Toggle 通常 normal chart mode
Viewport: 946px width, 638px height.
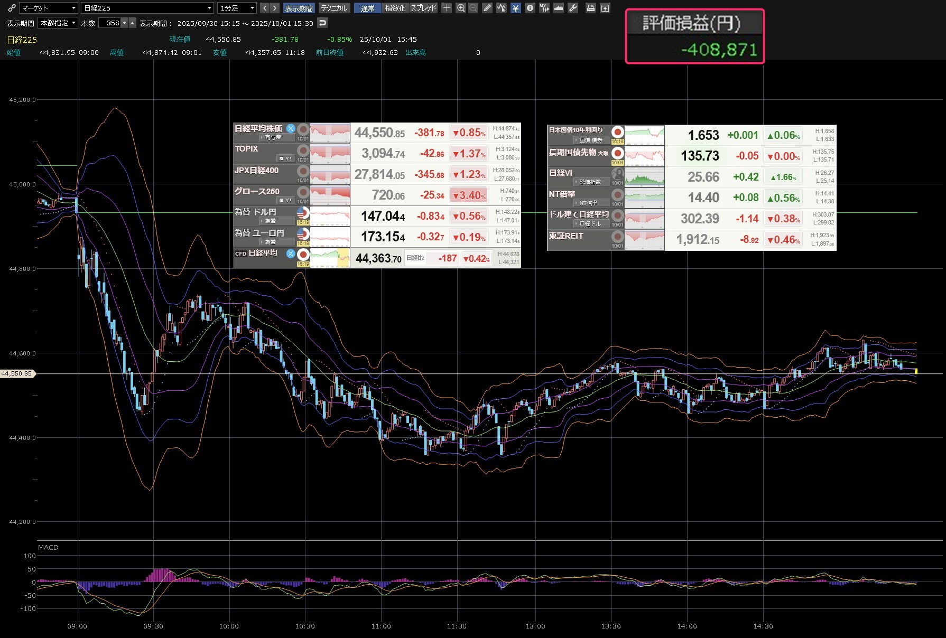tap(367, 8)
